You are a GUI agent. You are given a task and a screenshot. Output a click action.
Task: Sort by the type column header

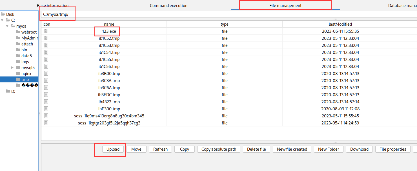coord(225,24)
